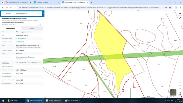Screen dimensions: 183x103
Task: Click inside the cadastral number search field
Action: pos(26,14)
